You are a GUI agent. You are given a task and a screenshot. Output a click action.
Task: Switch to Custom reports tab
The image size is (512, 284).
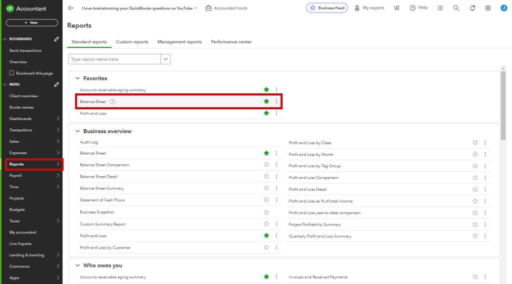(132, 42)
